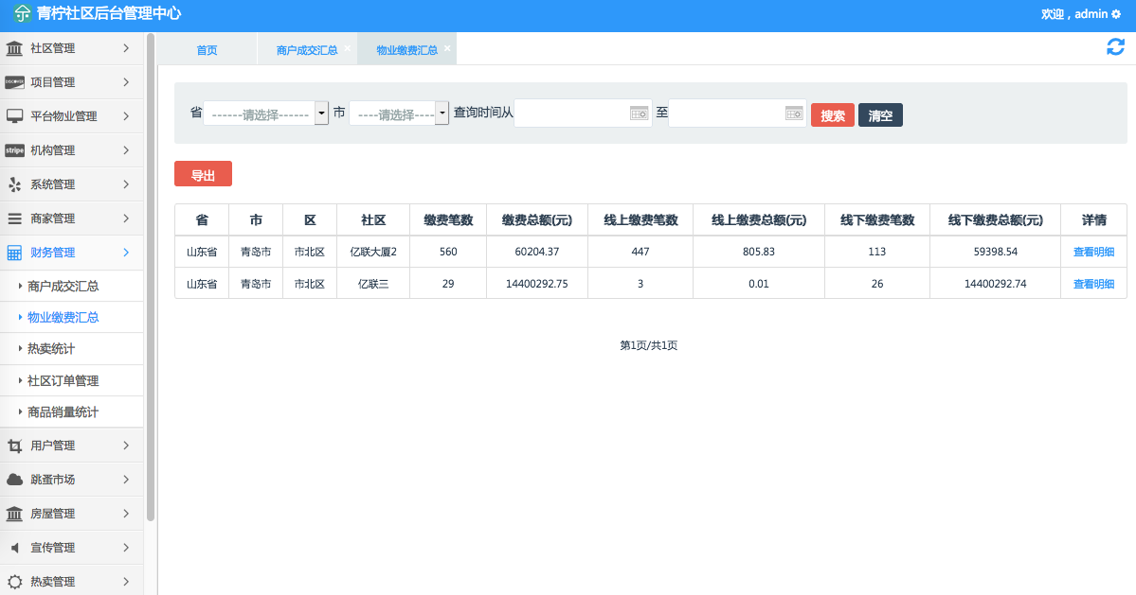Click the 房屋管理 bank icon
Viewport: 1136px width, 595px height.
tap(14, 514)
